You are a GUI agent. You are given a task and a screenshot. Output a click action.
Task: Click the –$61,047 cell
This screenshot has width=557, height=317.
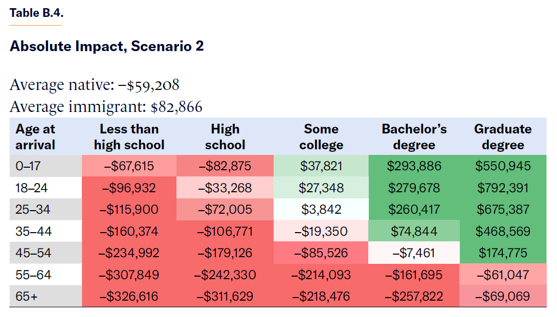[503, 275]
